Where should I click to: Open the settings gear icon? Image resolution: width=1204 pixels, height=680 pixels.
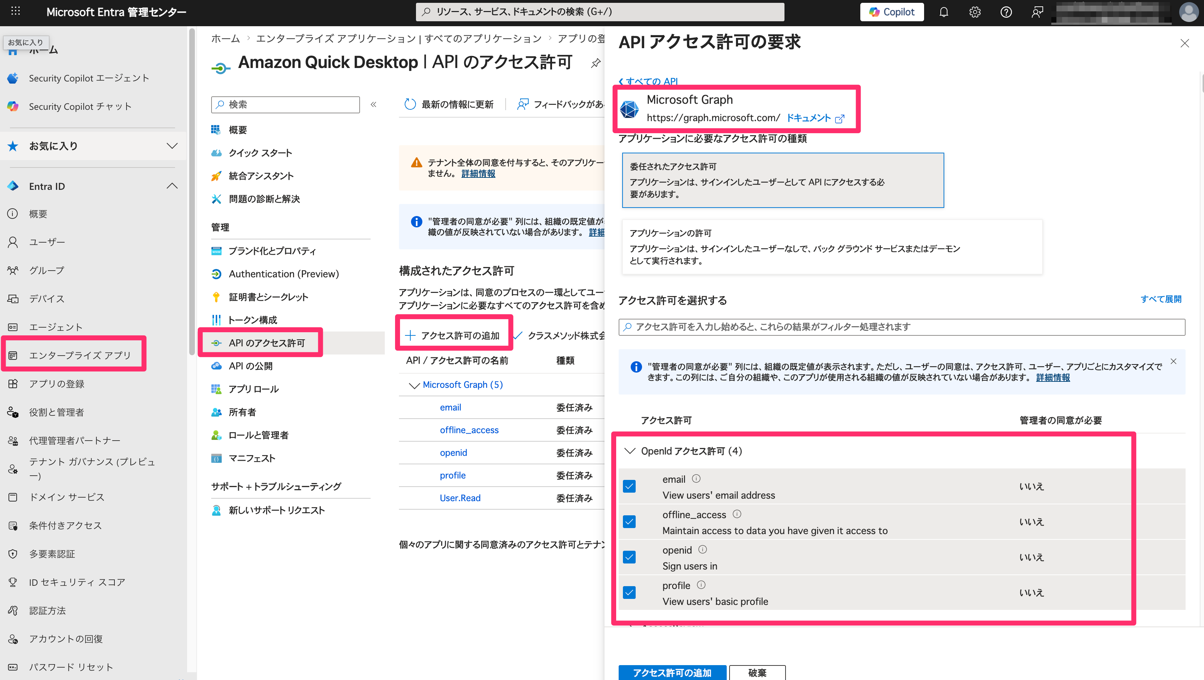pos(974,12)
